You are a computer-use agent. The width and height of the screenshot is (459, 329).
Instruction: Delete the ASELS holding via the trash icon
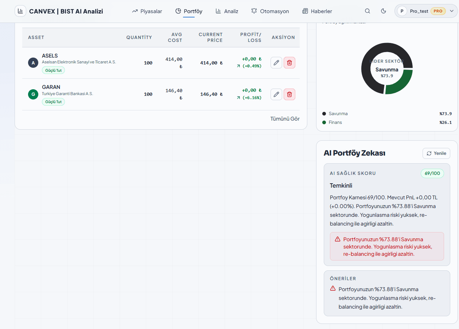click(x=289, y=63)
